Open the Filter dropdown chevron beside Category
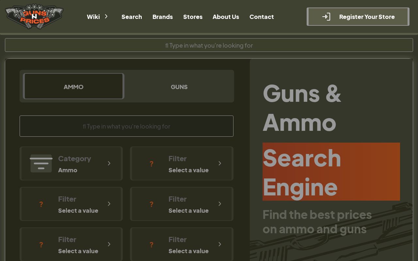The height and width of the screenshot is (261, 418). point(220,163)
